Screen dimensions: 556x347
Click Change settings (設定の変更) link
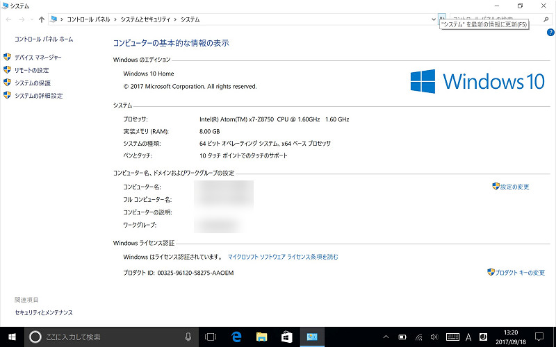(514, 187)
